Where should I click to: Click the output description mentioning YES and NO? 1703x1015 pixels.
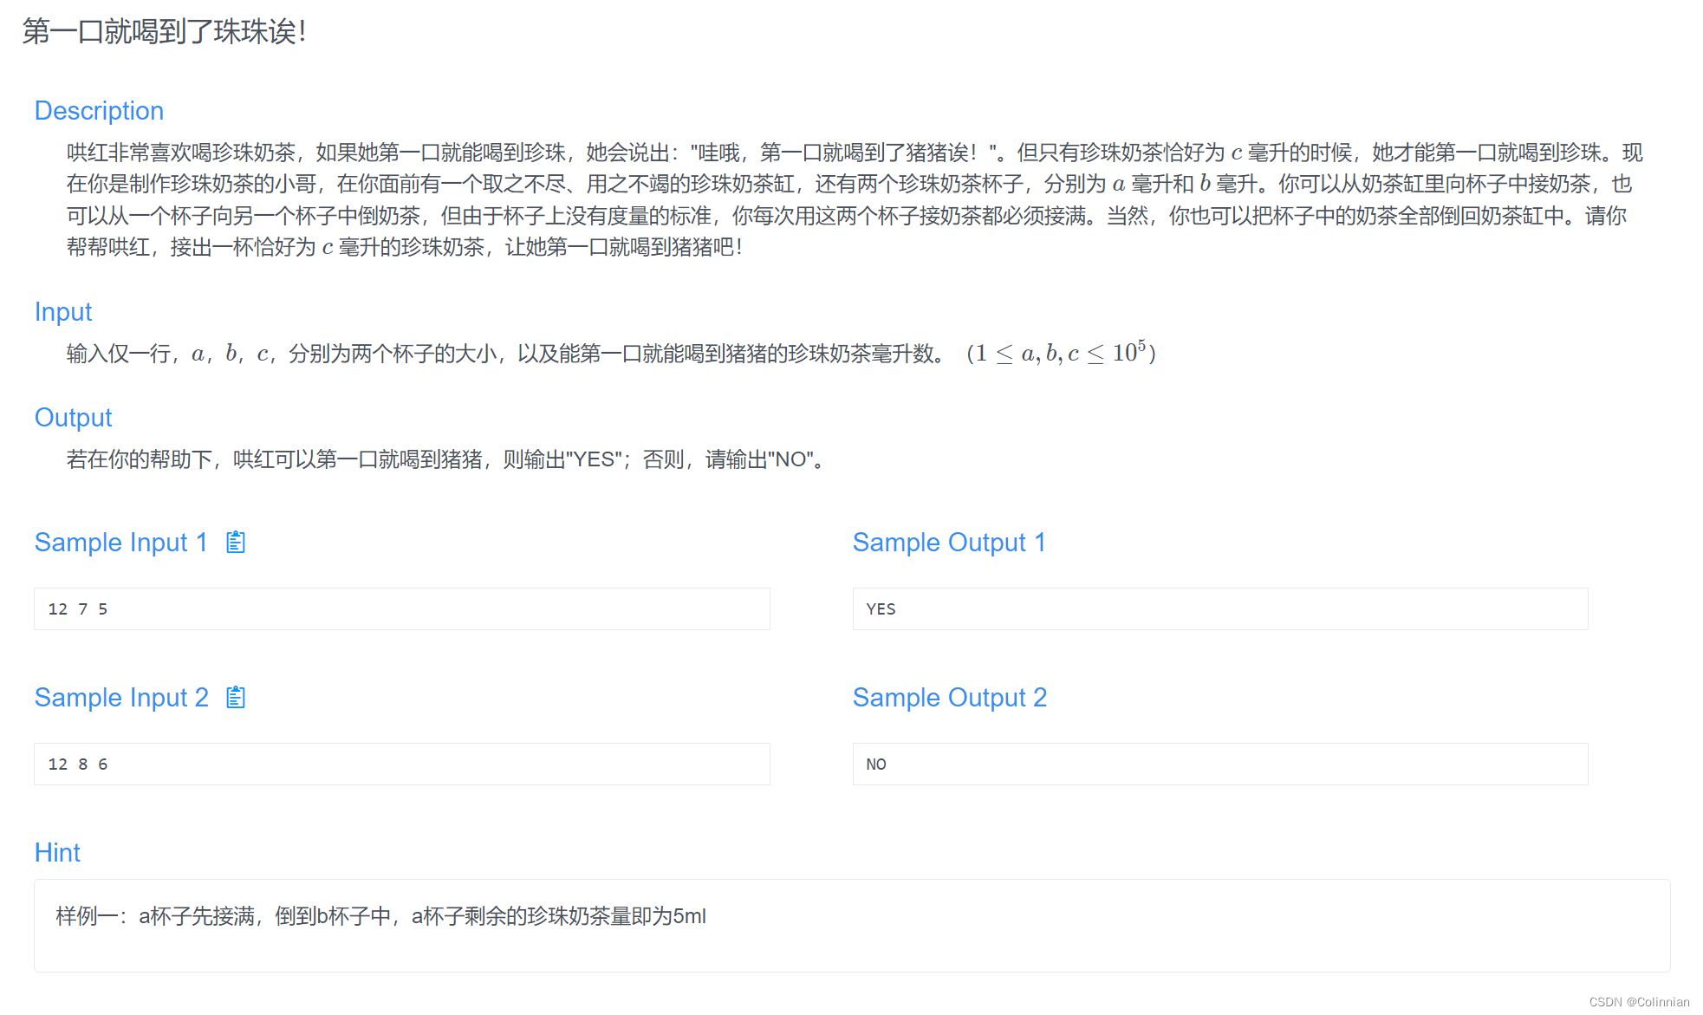click(x=446, y=459)
